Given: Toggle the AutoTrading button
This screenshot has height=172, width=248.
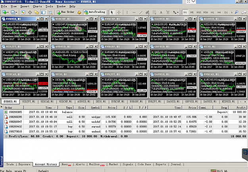Looking at the screenshot, I should (x=94, y=12).
